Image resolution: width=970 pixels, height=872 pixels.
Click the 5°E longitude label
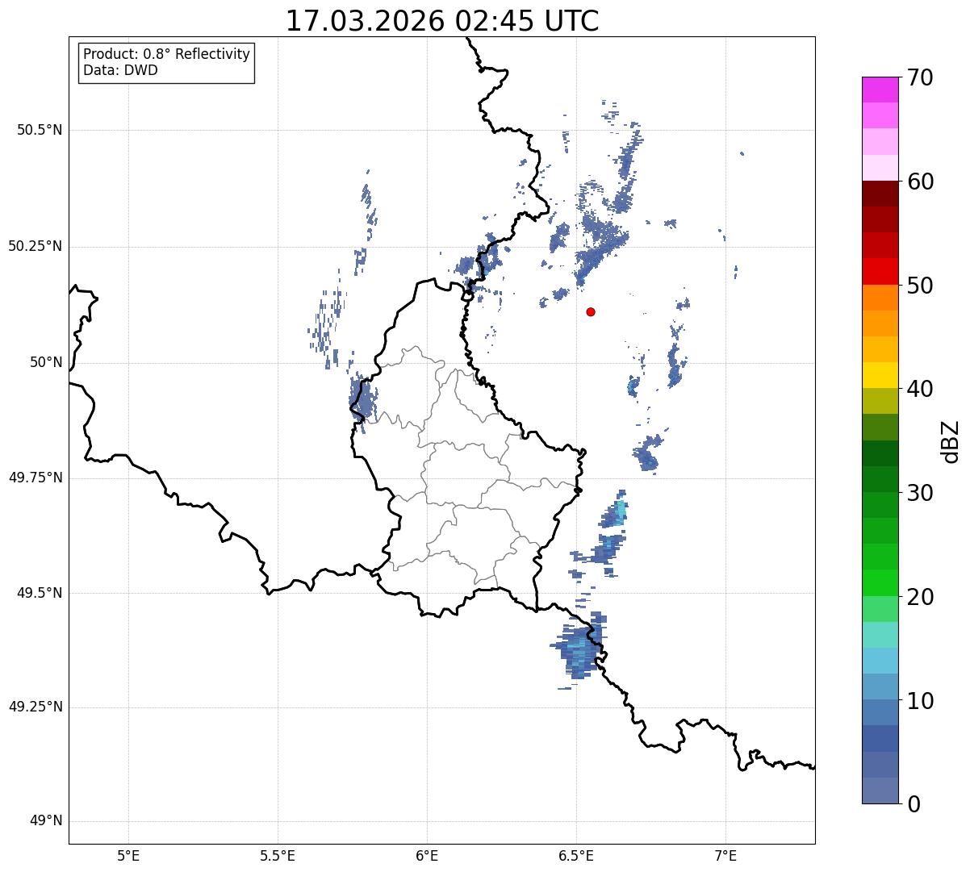(128, 855)
